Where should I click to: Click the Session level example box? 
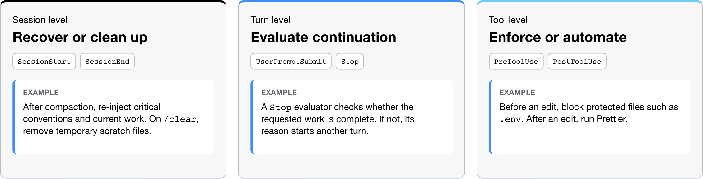(x=113, y=117)
